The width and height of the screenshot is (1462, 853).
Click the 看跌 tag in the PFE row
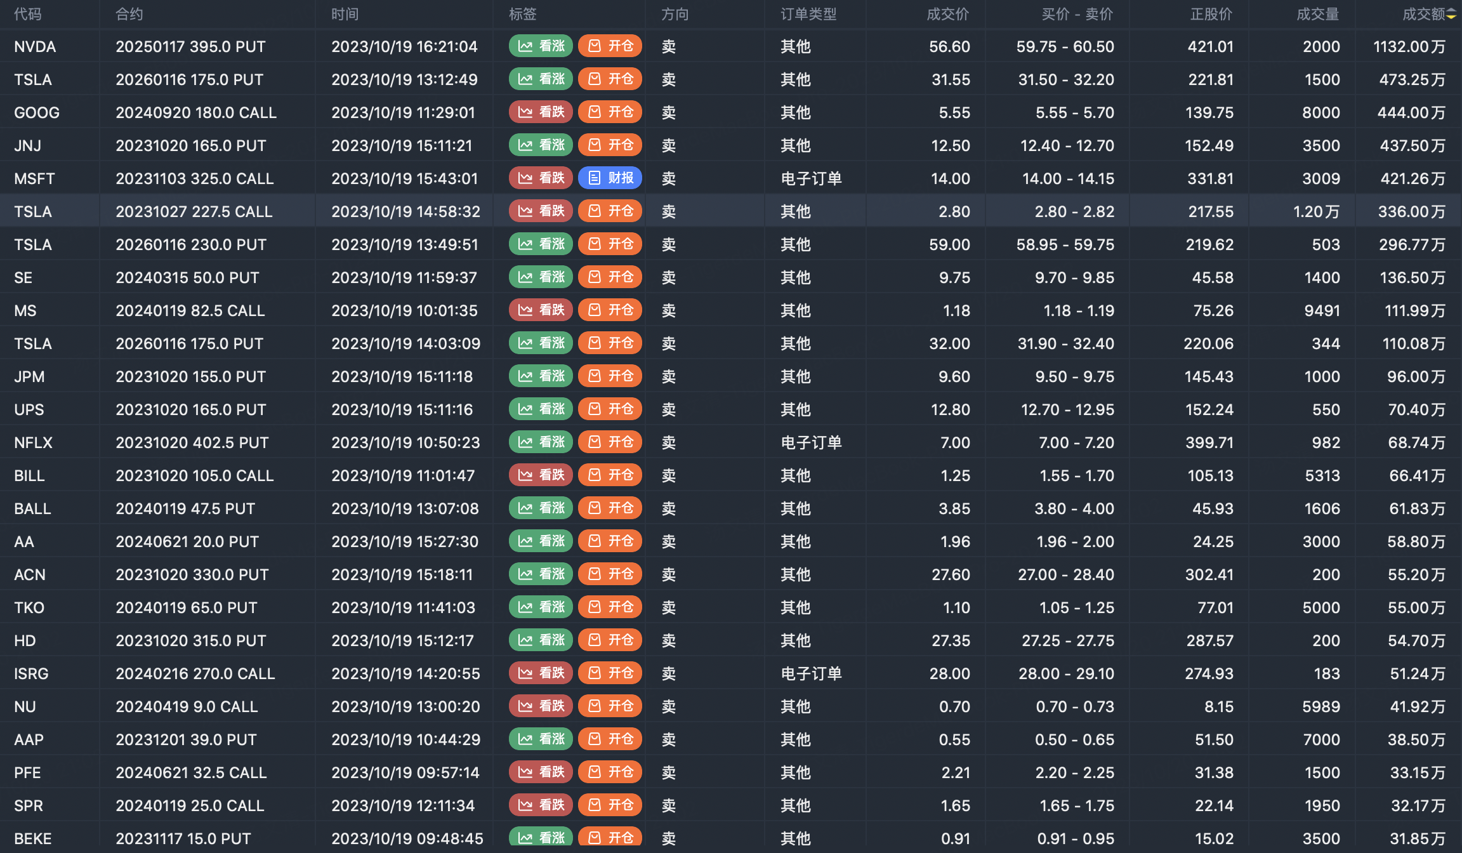click(x=541, y=772)
